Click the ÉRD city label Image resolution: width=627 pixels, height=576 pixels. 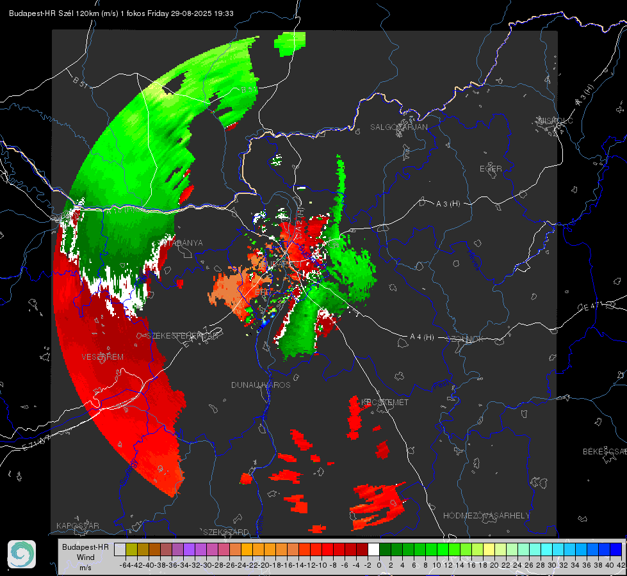click(x=261, y=292)
